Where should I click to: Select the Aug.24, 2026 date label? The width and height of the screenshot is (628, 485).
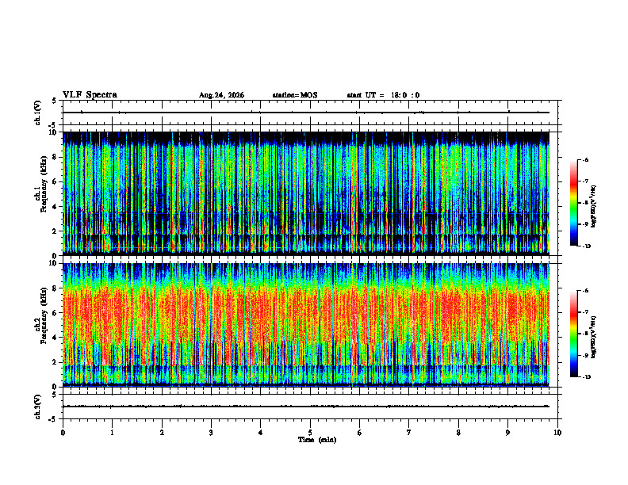pos(221,95)
